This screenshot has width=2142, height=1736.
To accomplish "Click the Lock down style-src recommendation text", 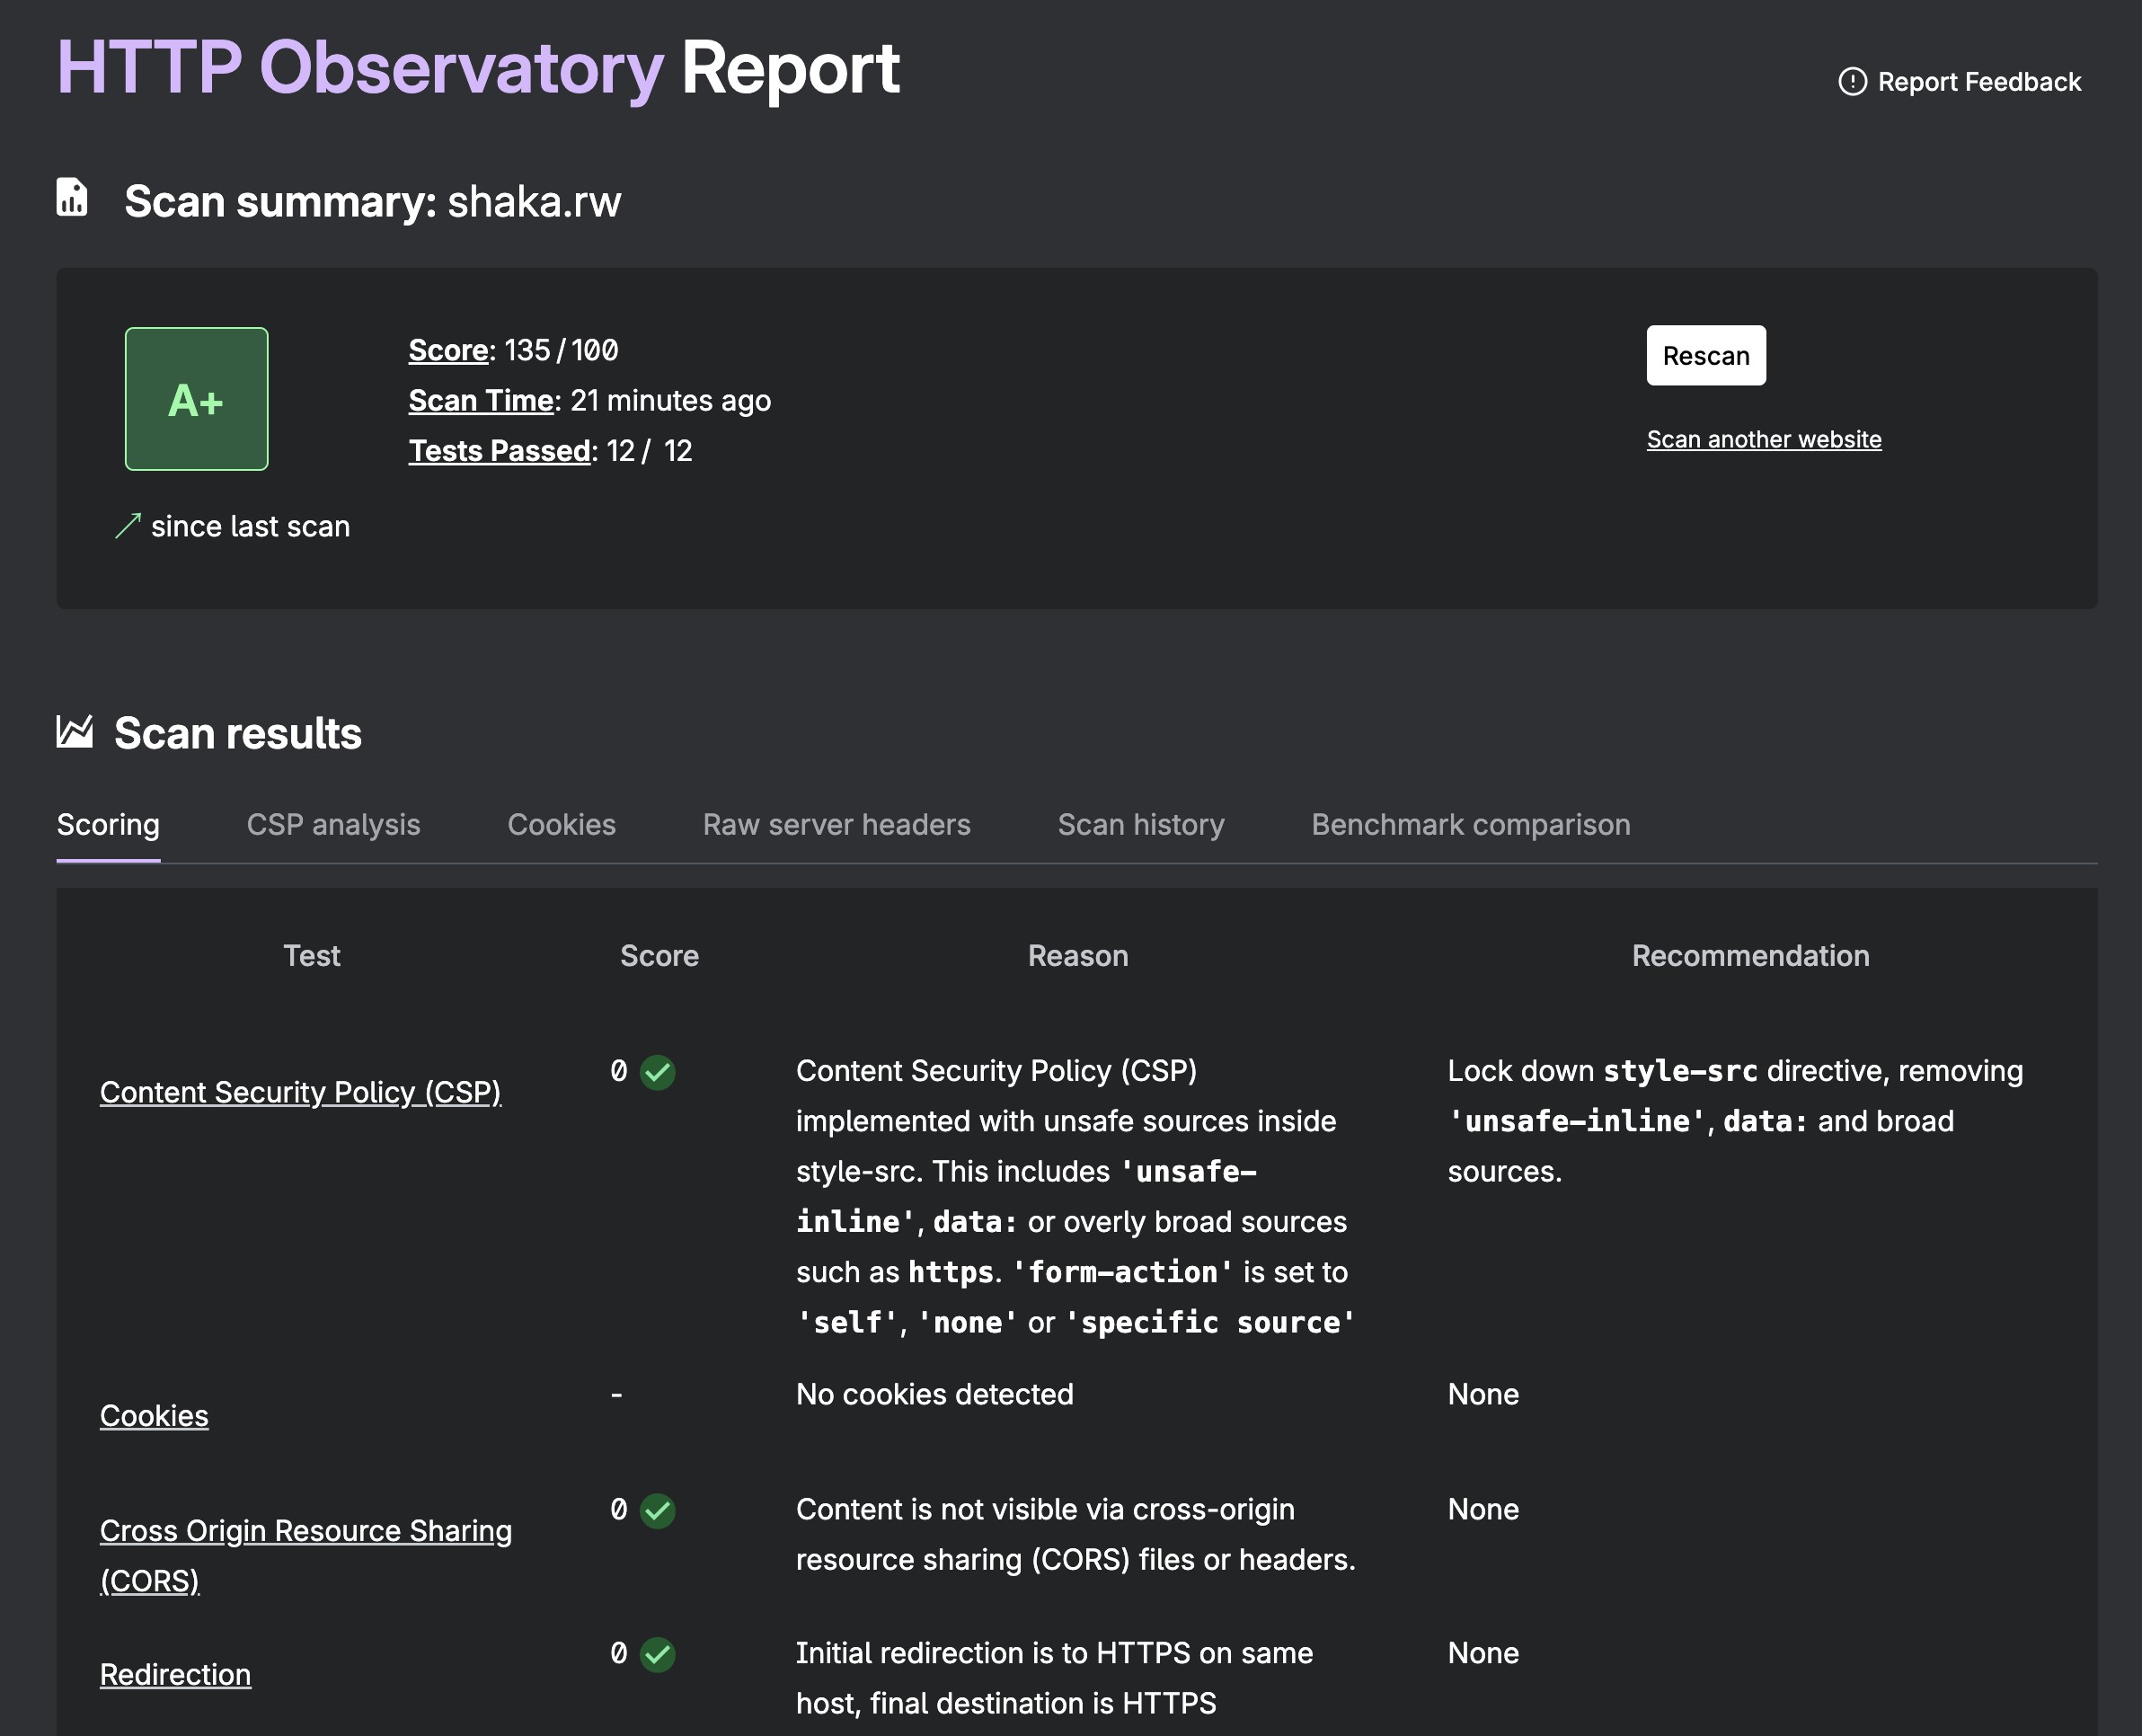I will [x=1735, y=1121].
